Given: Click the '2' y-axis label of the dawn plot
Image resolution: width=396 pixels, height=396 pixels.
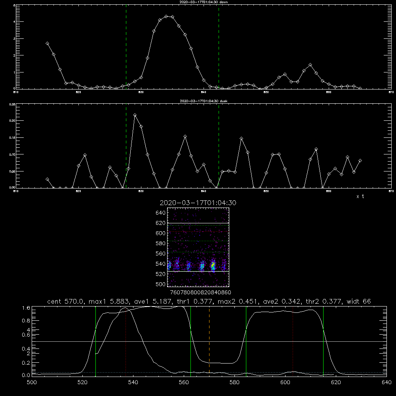Looking at the screenshot, I should click(14, 55).
